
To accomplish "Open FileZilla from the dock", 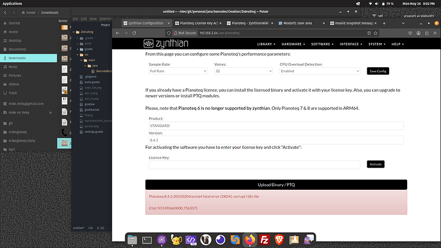I will (x=265, y=240).
